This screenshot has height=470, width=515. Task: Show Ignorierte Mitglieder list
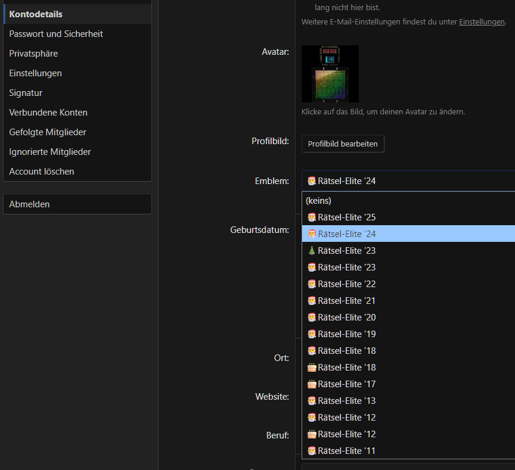click(x=77, y=152)
